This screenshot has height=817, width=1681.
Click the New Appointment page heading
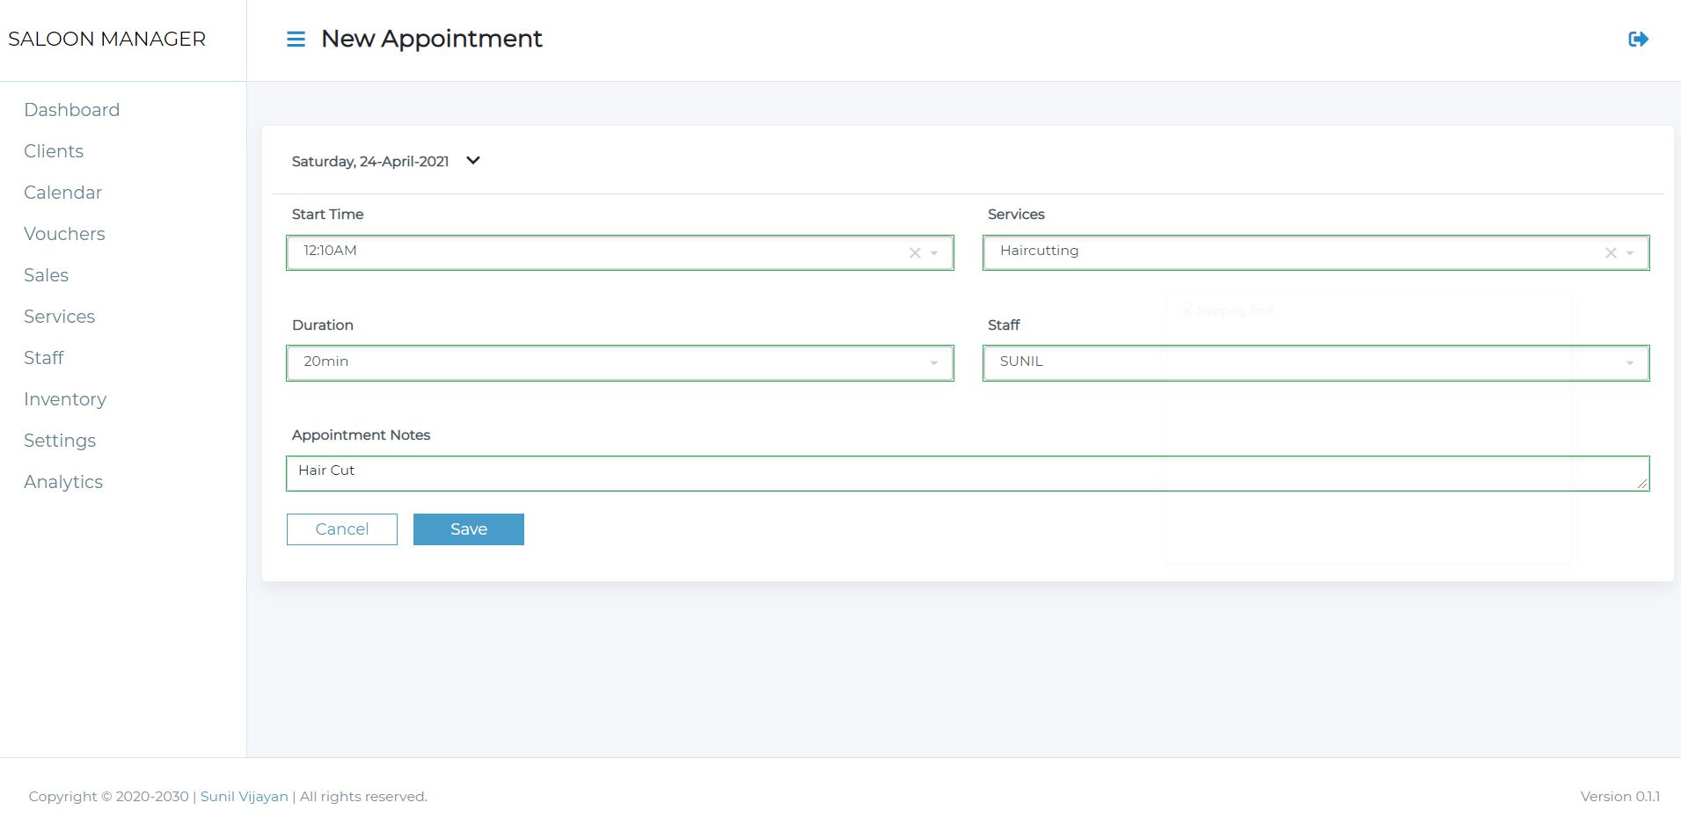[432, 39]
